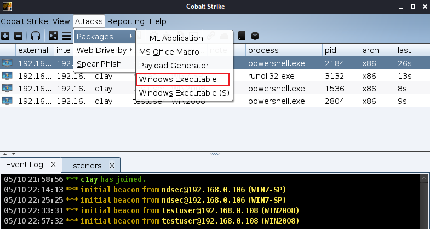430x229 pixels.
Task: Collapse the top pane with the up arrow on the divider
Action: click(5, 154)
